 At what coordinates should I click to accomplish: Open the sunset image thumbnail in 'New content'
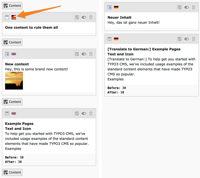(14, 81)
